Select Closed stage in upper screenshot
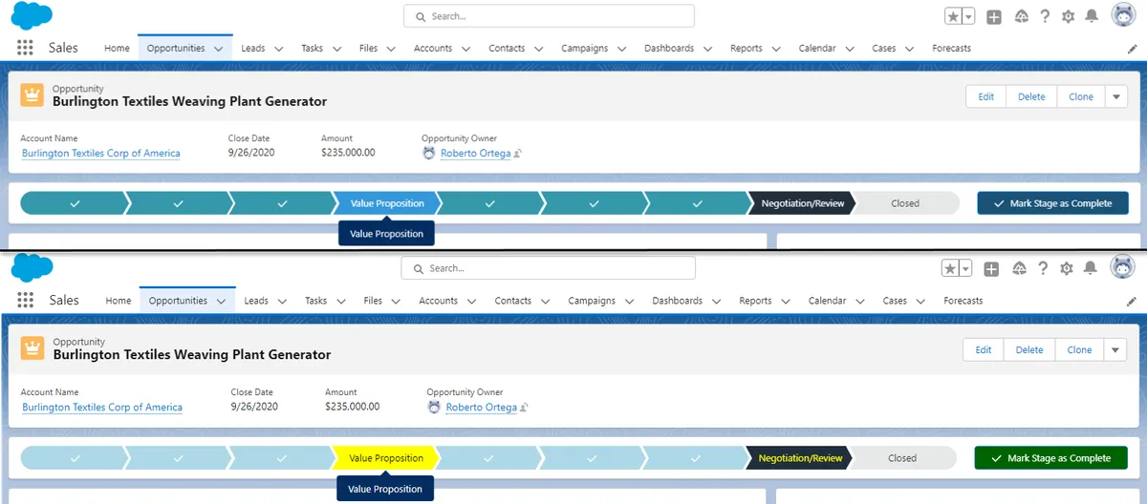 pyautogui.click(x=905, y=203)
